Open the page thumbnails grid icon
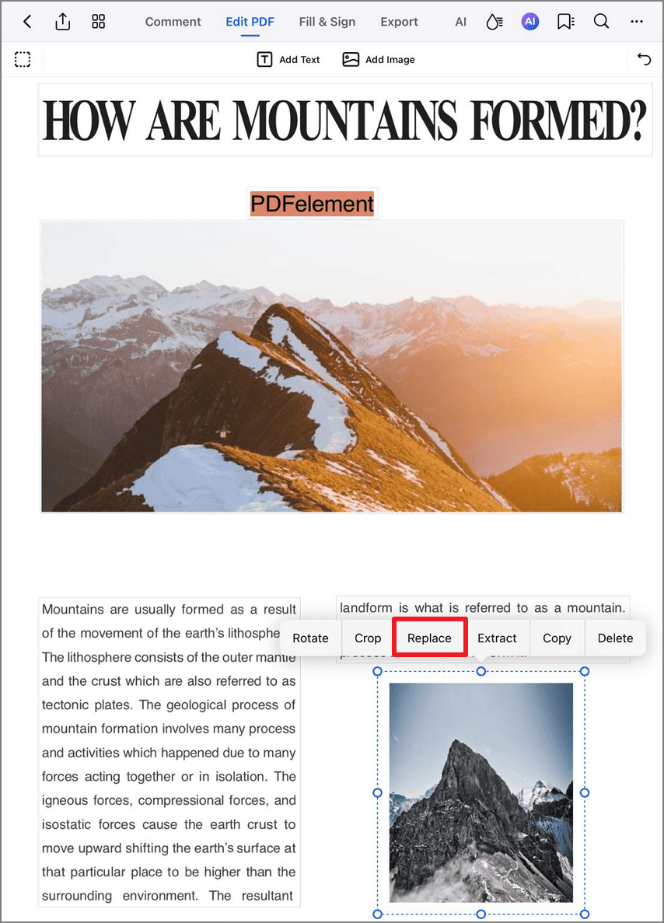The width and height of the screenshot is (664, 923). pos(98,22)
